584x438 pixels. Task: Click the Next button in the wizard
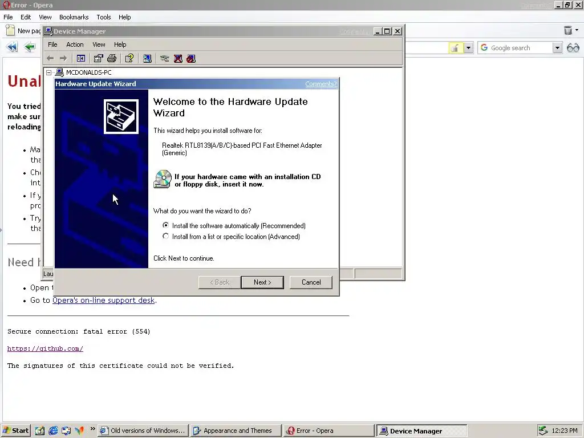(262, 282)
